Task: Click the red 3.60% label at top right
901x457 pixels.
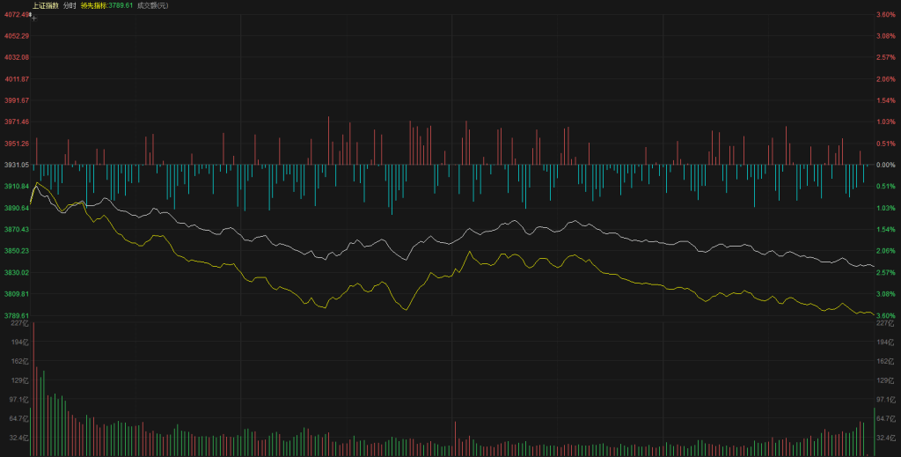Action: coord(885,14)
